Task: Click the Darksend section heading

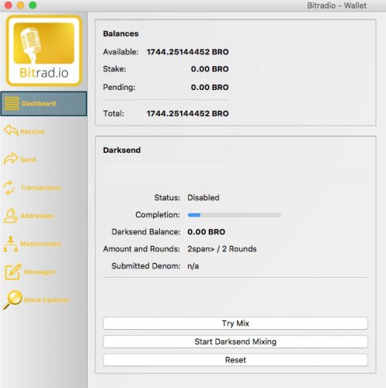Action: pyautogui.click(x=122, y=150)
